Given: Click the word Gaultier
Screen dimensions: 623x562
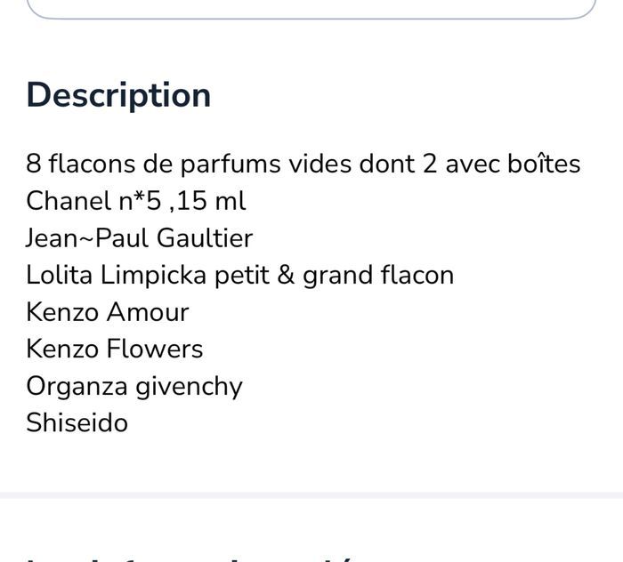Looking at the screenshot, I should click(205, 238).
